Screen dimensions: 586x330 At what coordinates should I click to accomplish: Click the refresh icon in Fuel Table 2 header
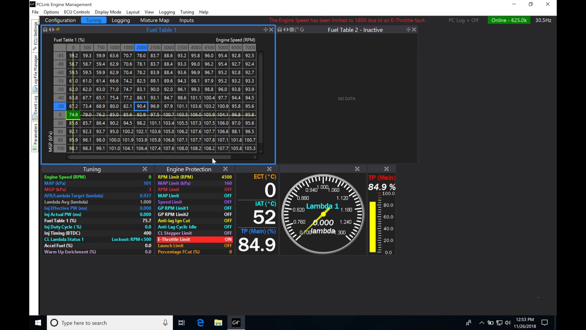click(302, 30)
